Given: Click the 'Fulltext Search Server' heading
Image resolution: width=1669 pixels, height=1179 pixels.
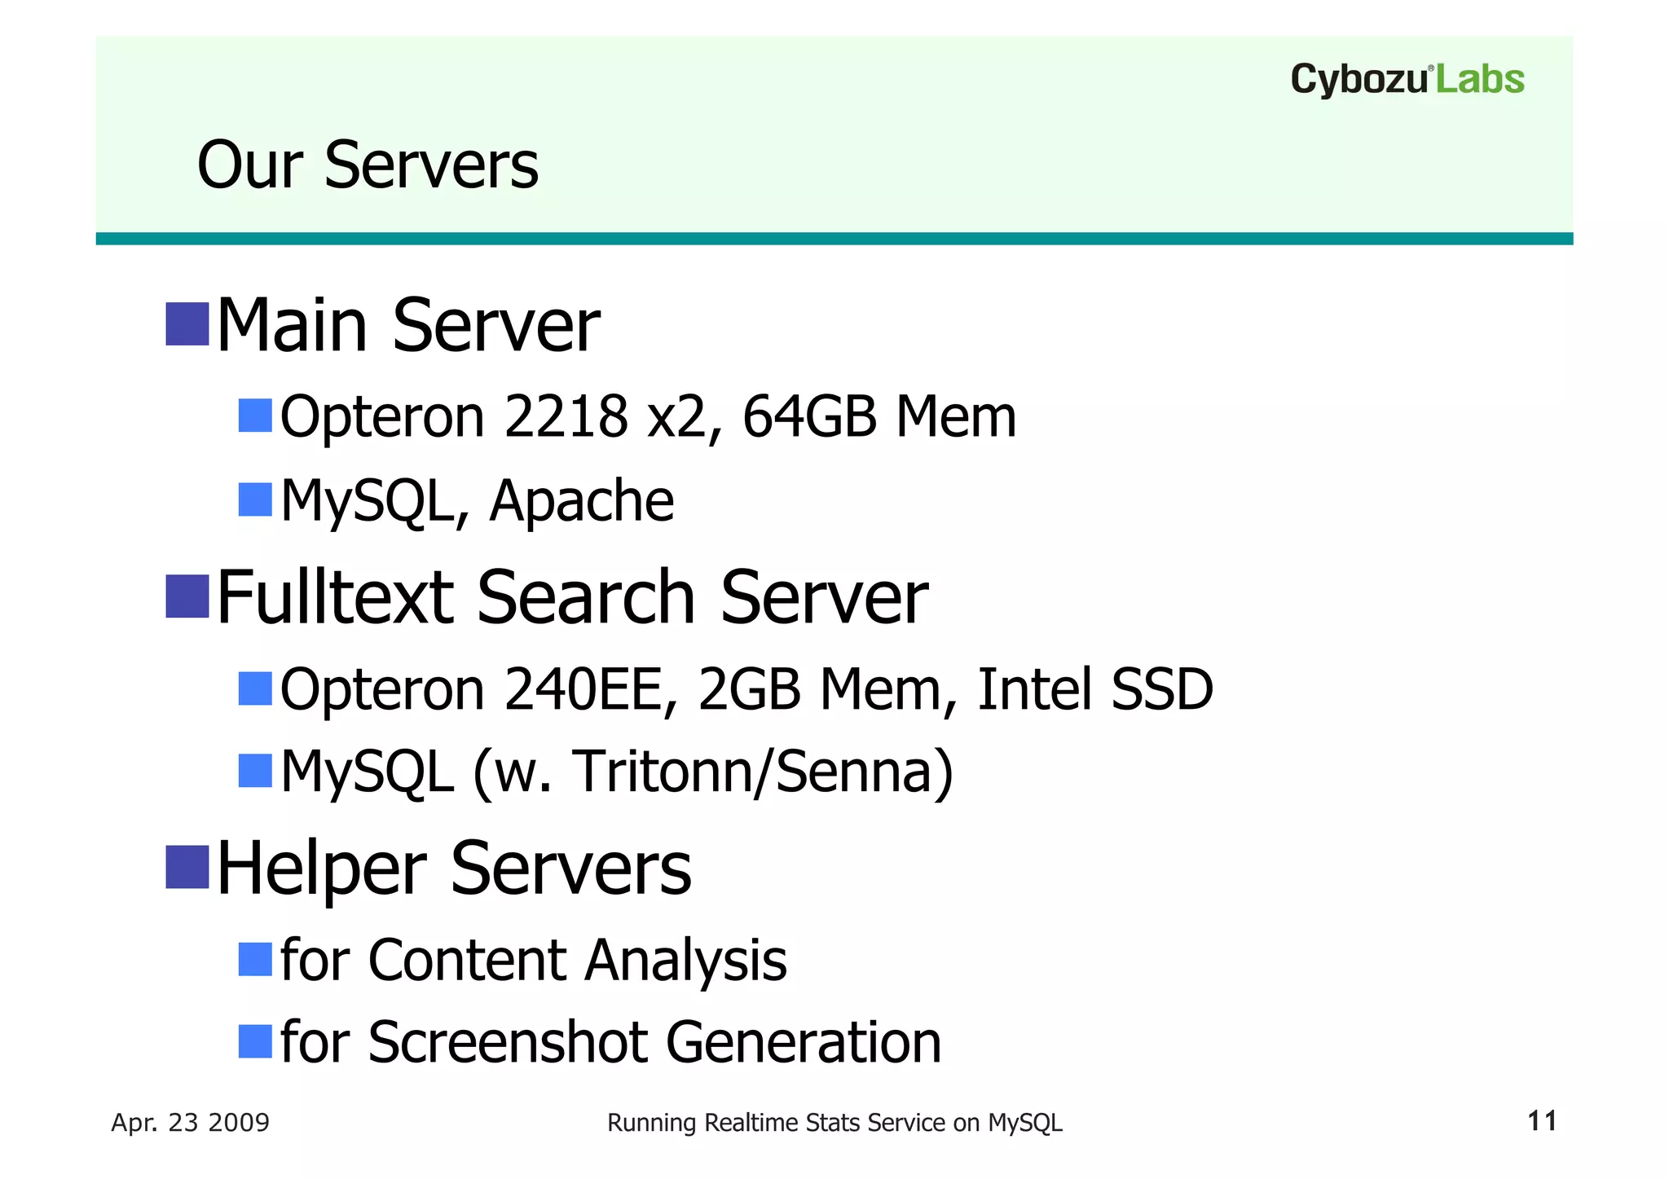Looking at the screenshot, I should tap(572, 597).
